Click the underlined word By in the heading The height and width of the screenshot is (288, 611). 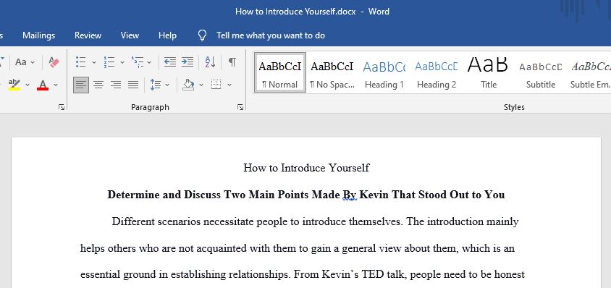click(350, 195)
